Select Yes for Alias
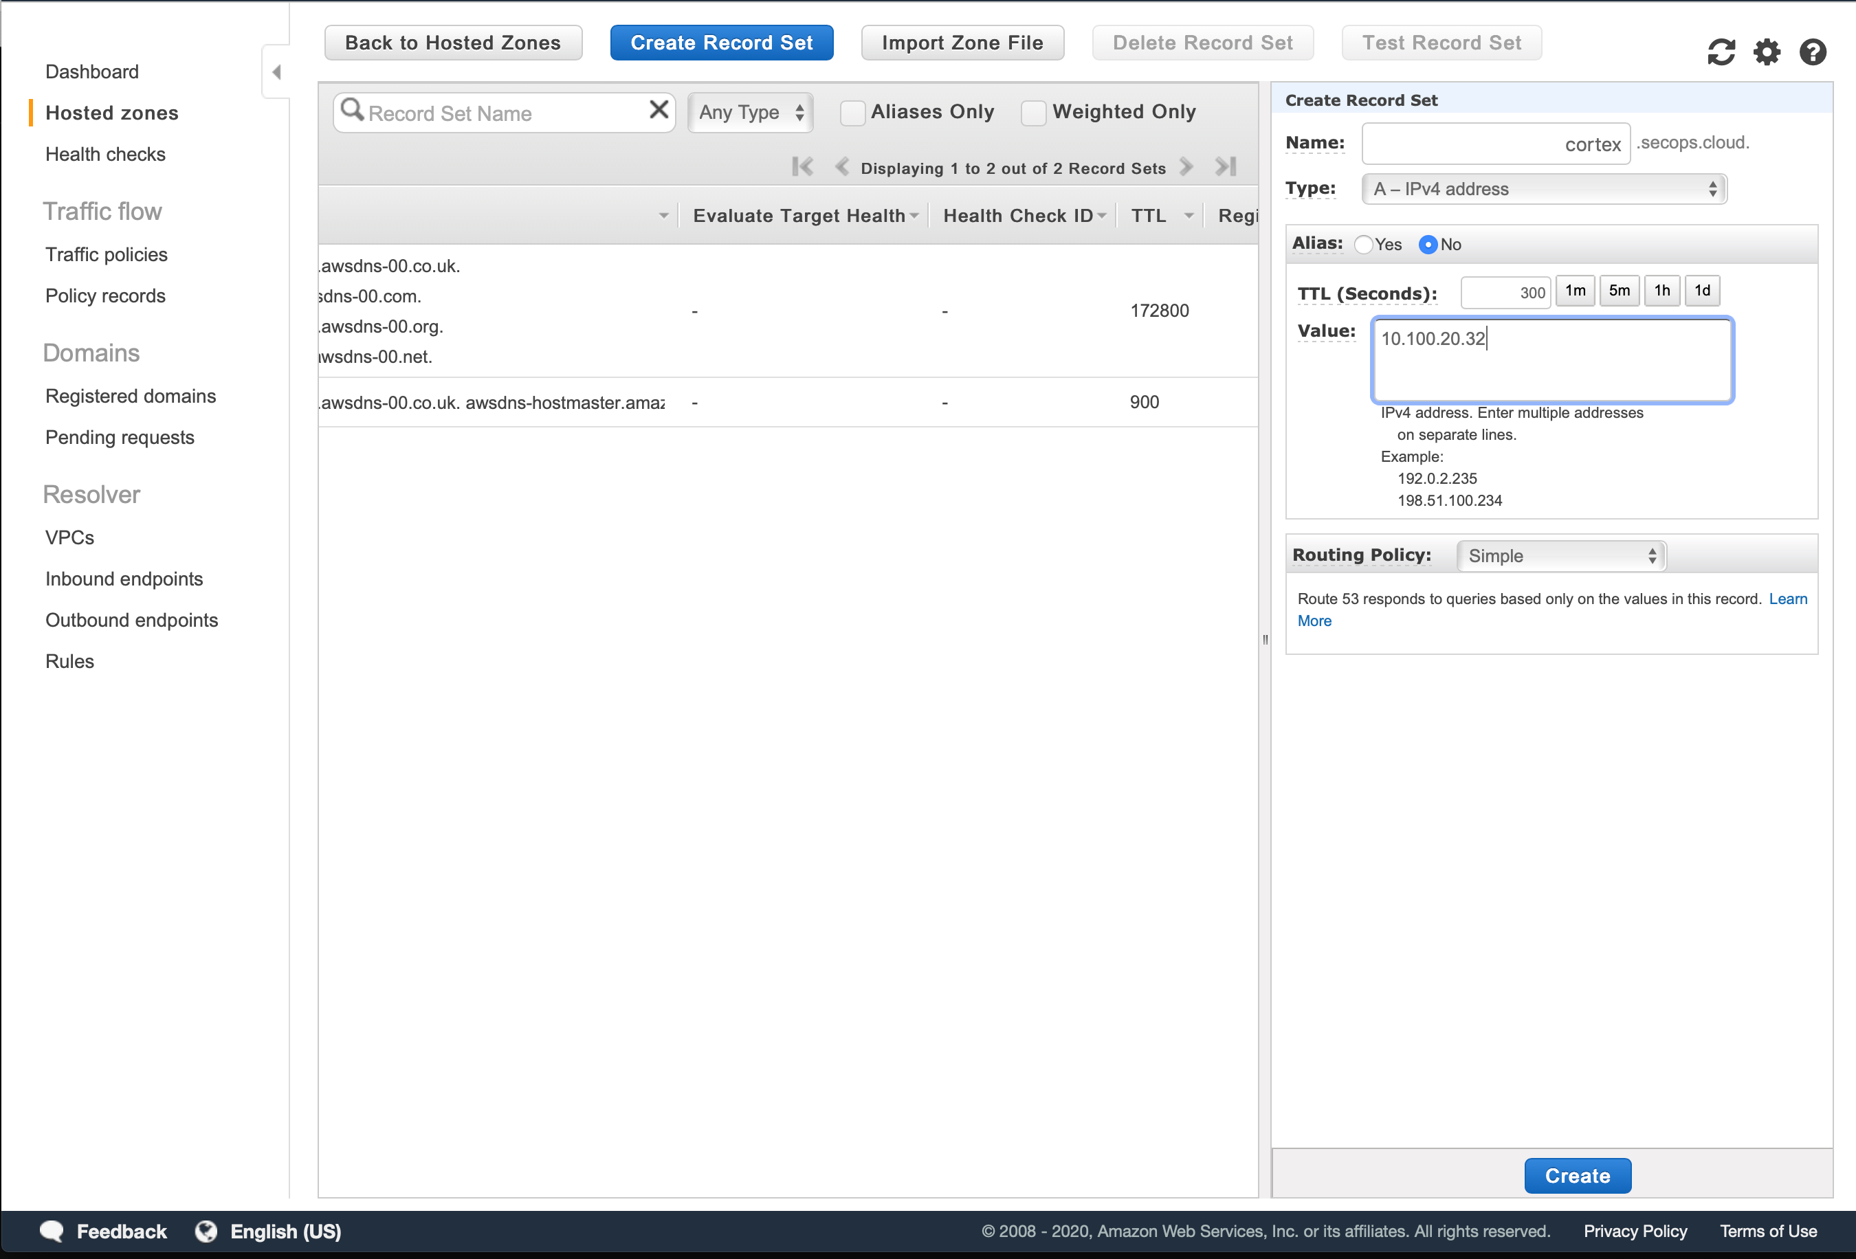The image size is (1856, 1259). (1363, 245)
